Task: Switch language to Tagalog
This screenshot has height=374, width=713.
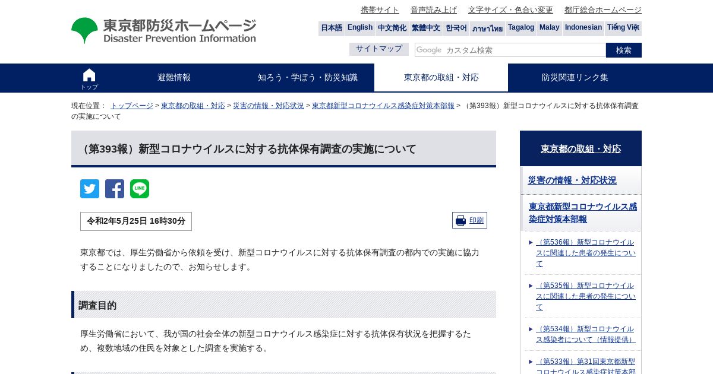Action: click(521, 28)
